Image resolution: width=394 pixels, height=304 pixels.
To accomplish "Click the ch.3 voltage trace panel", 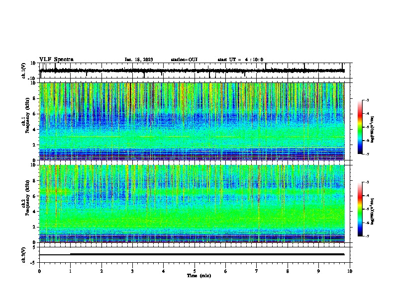I will tap(196, 255).
